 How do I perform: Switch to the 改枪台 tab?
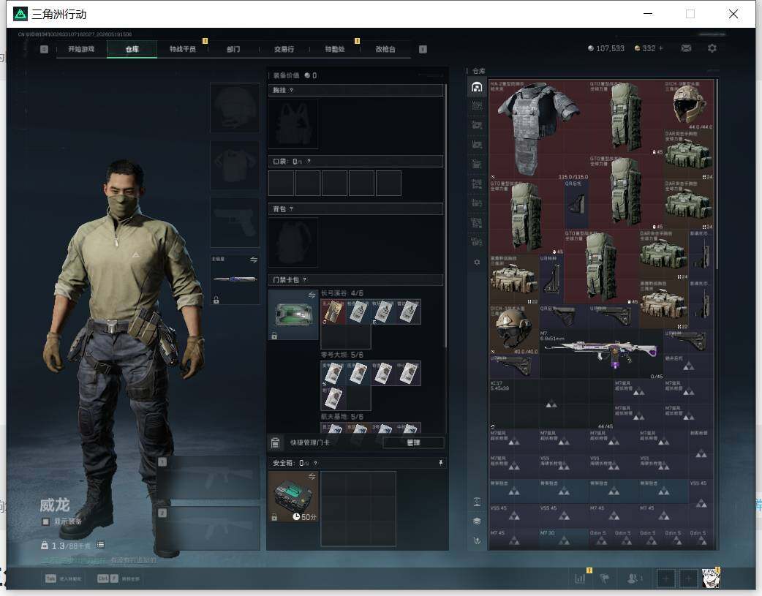385,49
